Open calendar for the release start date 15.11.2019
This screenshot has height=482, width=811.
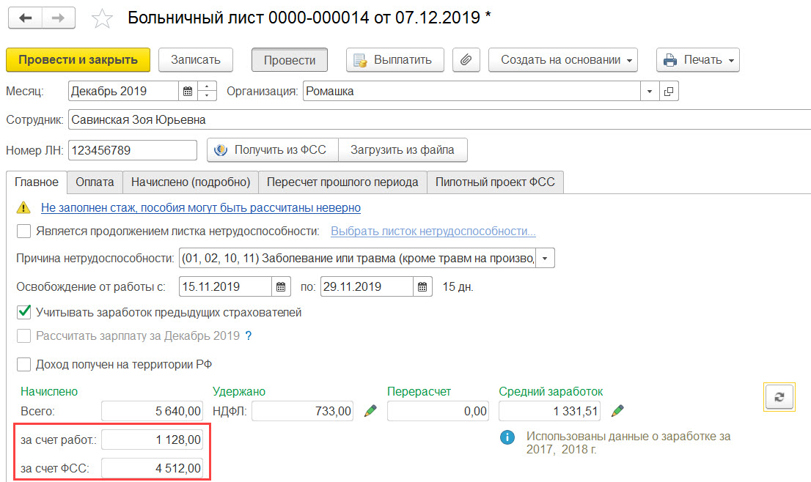(280, 286)
